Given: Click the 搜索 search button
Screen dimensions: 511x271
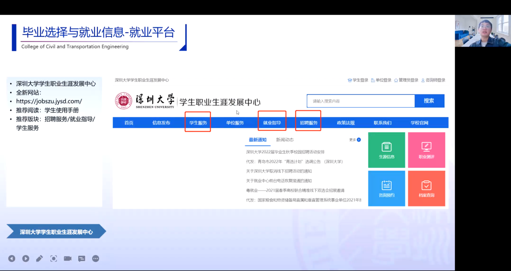Looking at the screenshot, I should pyautogui.click(x=429, y=101).
